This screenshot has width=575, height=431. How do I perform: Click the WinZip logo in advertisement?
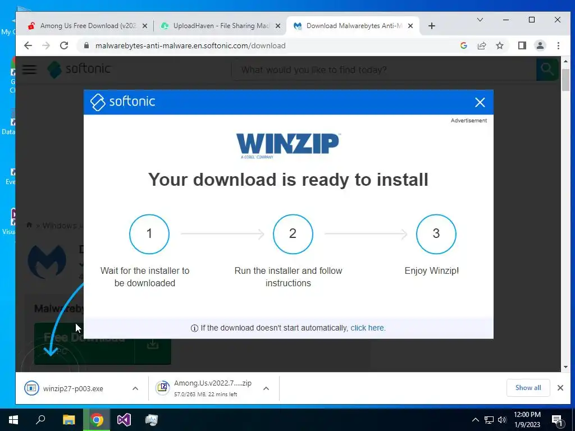pos(288,145)
